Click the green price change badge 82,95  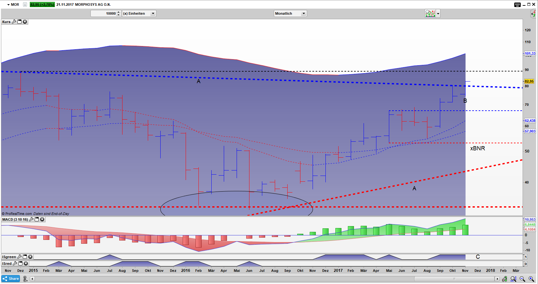coord(42,4)
